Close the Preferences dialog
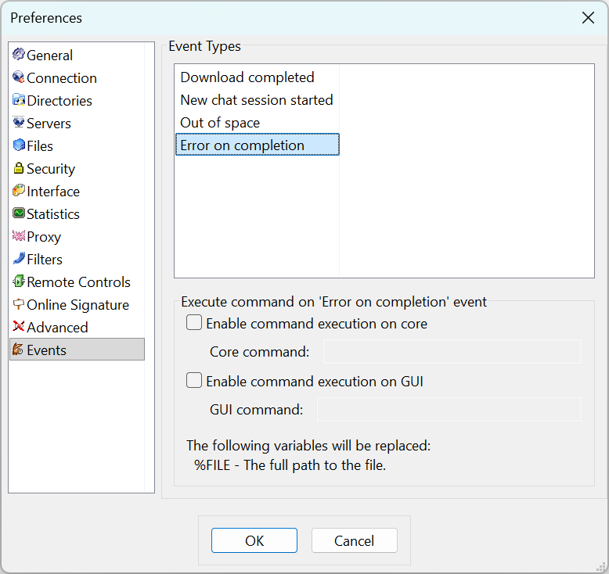Image resolution: width=609 pixels, height=574 pixels. pyautogui.click(x=588, y=17)
